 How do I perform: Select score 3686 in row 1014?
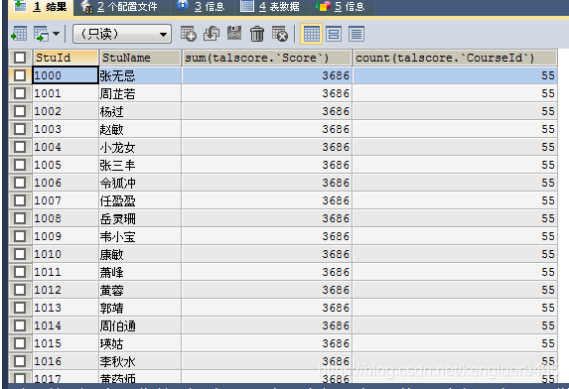pos(266,325)
